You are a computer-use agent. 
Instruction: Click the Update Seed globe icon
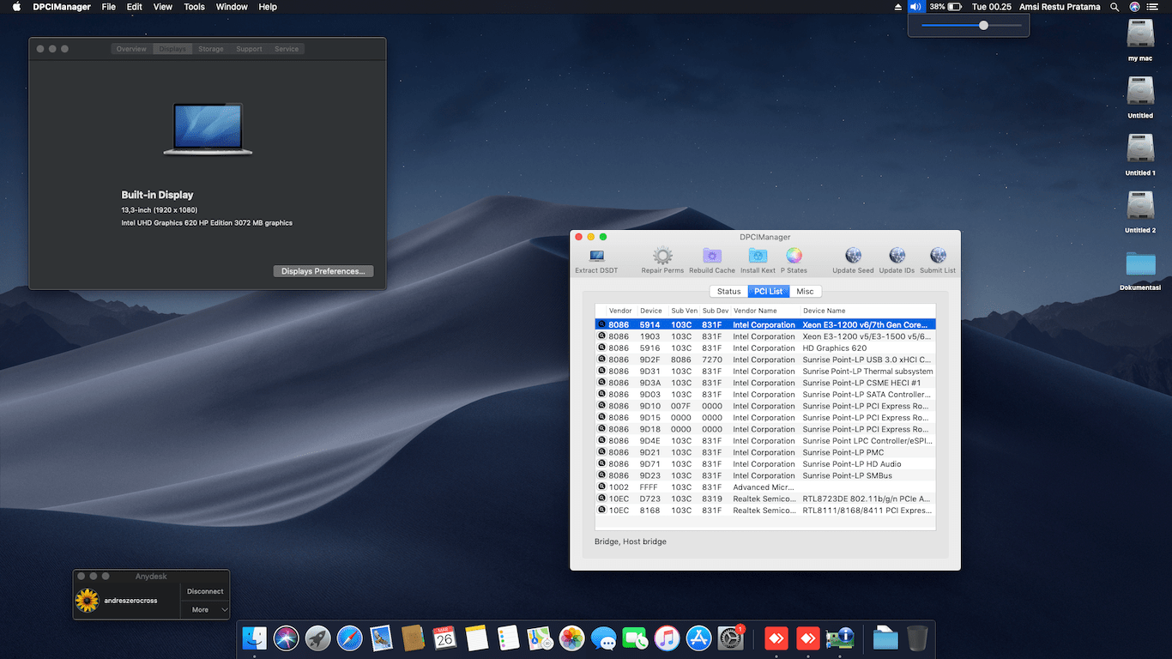click(x=853, y=257)
